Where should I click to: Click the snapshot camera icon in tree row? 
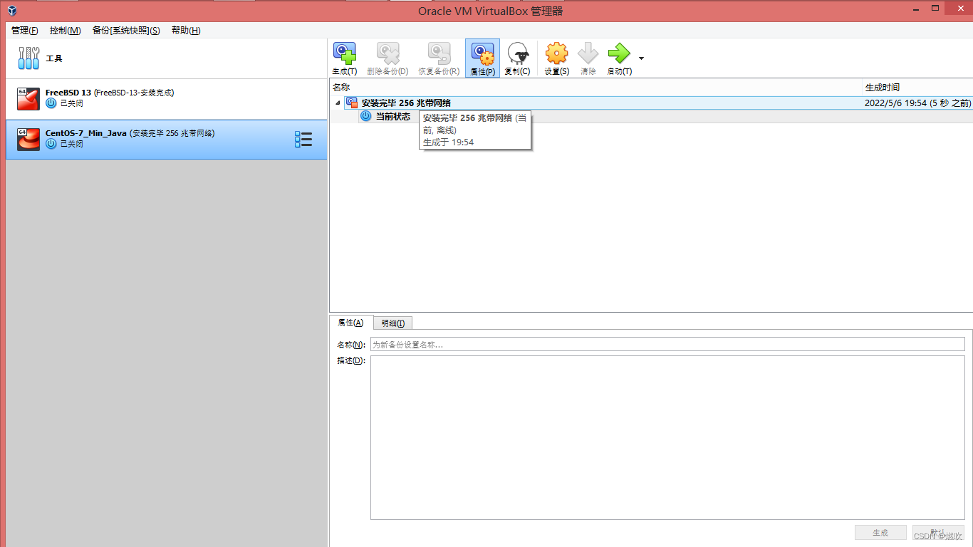(x=352, y=103)
